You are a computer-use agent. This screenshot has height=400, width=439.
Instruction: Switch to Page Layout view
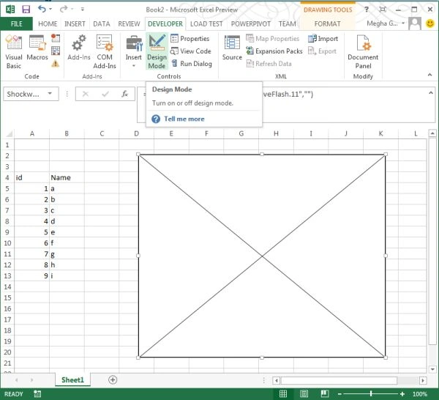(304, 393)
